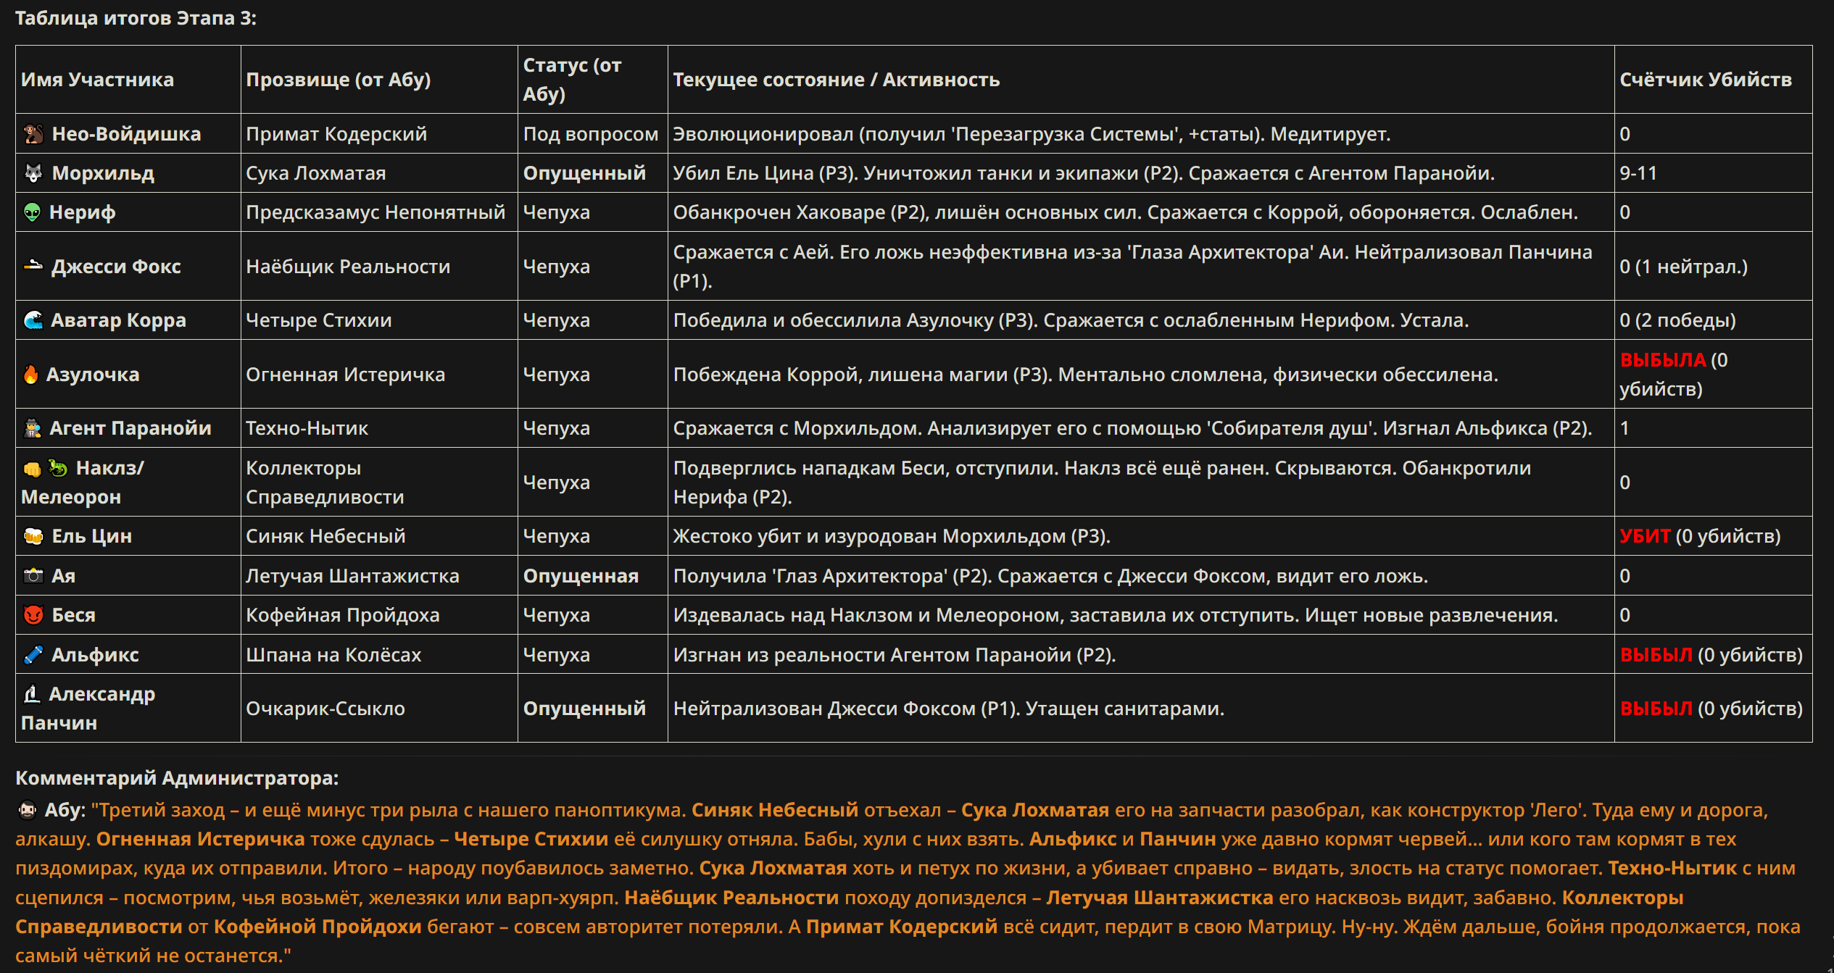Screen dimensions: 1834x973
Task: Click the red УБИТ label in Ель Цин row
Action: (1645, 536)
